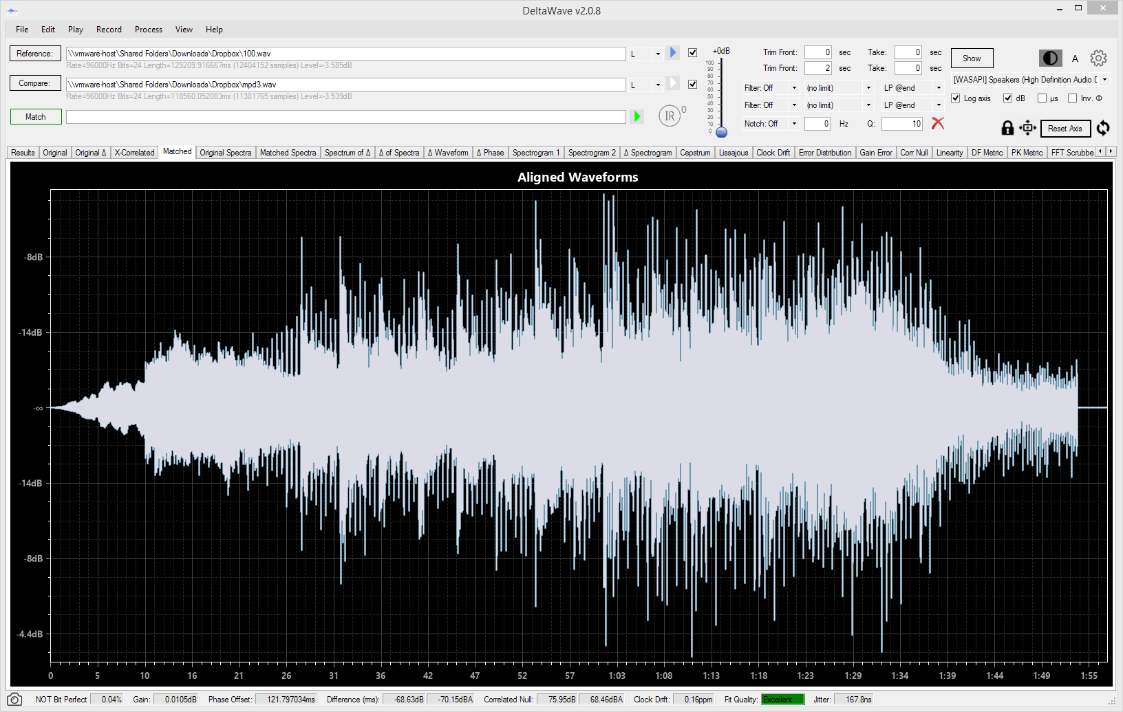Take a screenshot with the camera icon
The width and height of the screenshot is (1123, 712).
point(14,699)
